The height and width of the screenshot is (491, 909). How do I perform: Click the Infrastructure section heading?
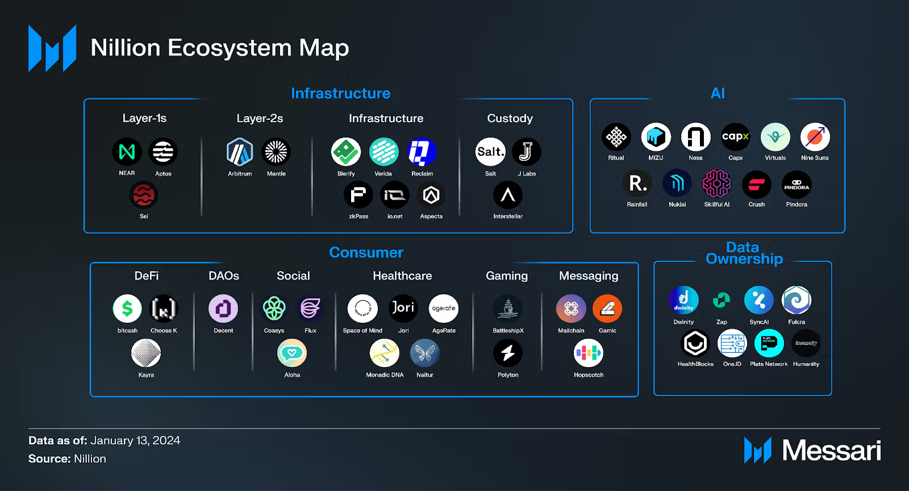tap(340, 93)
